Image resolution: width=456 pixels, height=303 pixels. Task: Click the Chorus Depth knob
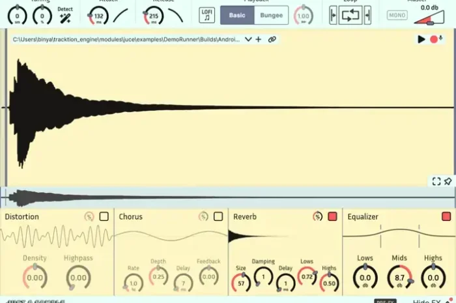coord(158,276)
